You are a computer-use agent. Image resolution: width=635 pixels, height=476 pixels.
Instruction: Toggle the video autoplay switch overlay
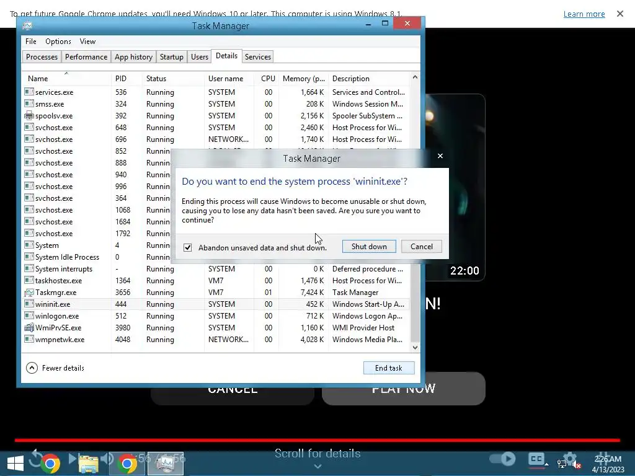coord(502,459)
